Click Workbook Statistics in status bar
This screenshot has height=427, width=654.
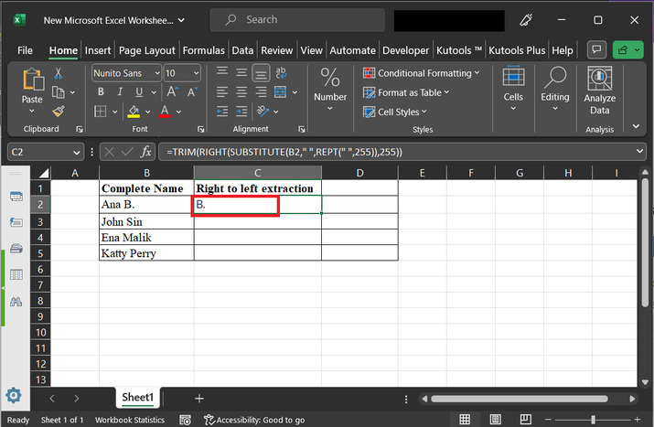pyautogui.click(x=130, y=420)
